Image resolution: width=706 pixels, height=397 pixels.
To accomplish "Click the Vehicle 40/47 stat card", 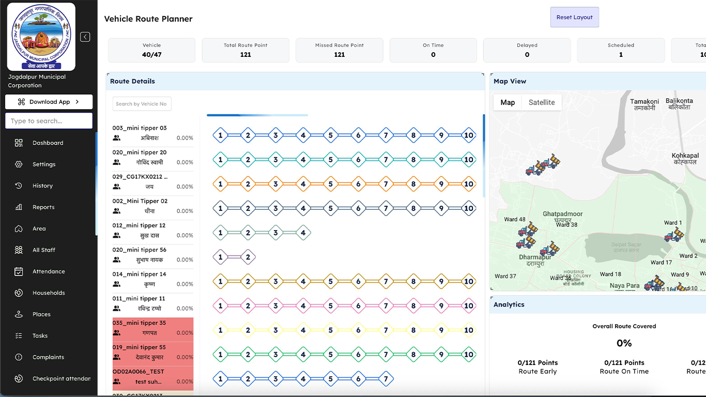I will [151, 50].
